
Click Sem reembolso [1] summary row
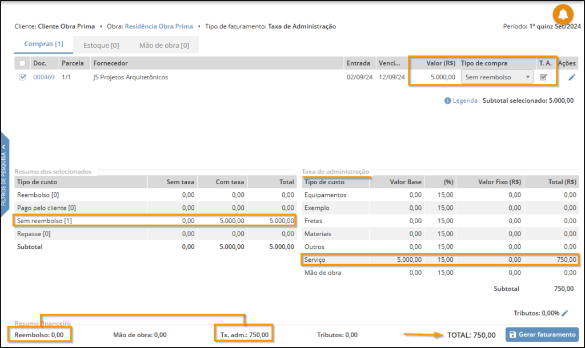pos(155,221)
